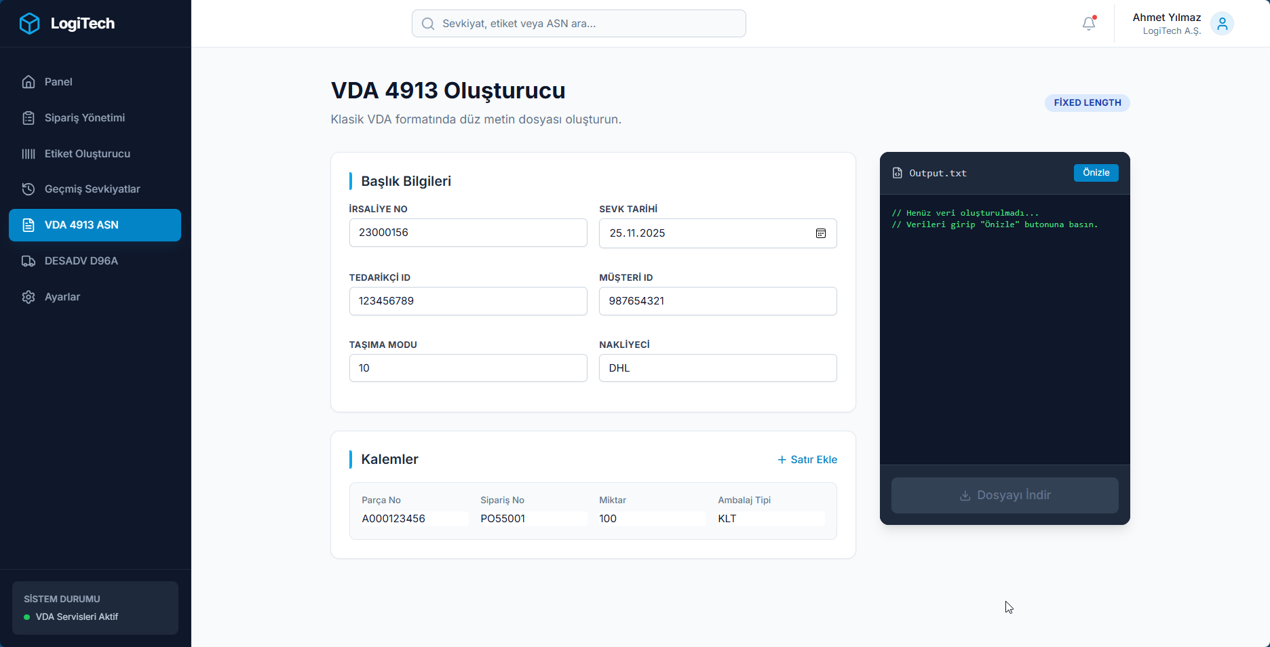Edit the Sipariş No value PO55001
Screen dimensions: 1270x647
tap(533, 519)
